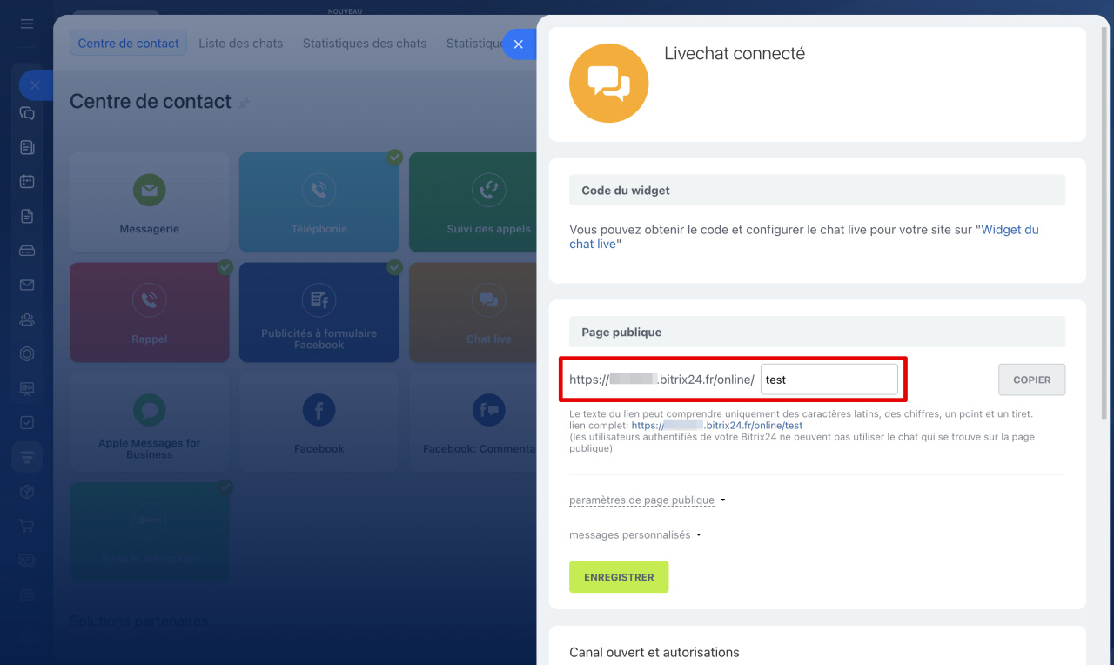1114x665 pixels.
Task: Copy the public page link
Action: [1031, 380]
